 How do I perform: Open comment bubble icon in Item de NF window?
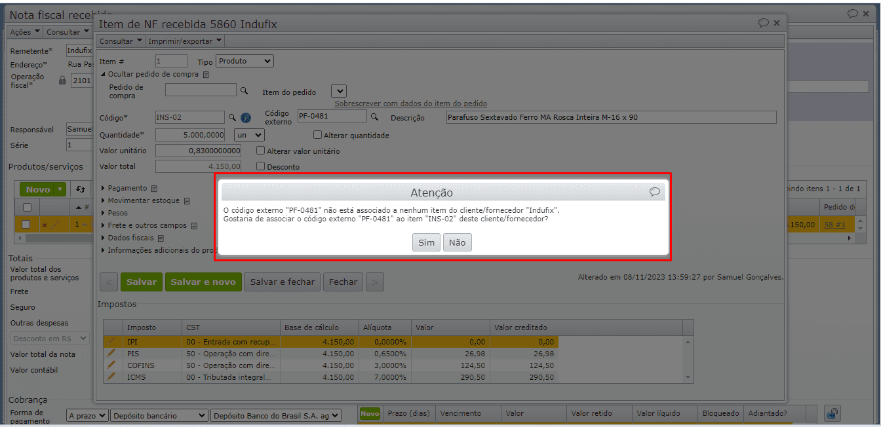click(763, 23)
